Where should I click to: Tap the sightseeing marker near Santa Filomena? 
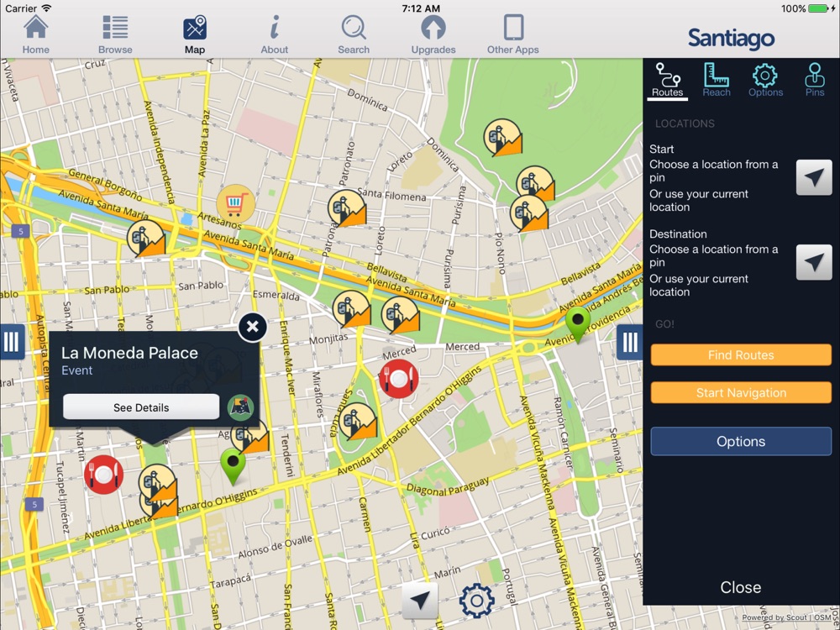[x=347, y=207]
